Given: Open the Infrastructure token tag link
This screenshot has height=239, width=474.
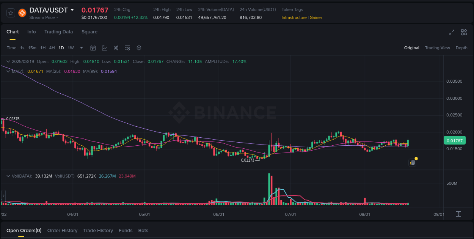Looking at the screenshot, I should pyautogui.click(x=294, y=17).
